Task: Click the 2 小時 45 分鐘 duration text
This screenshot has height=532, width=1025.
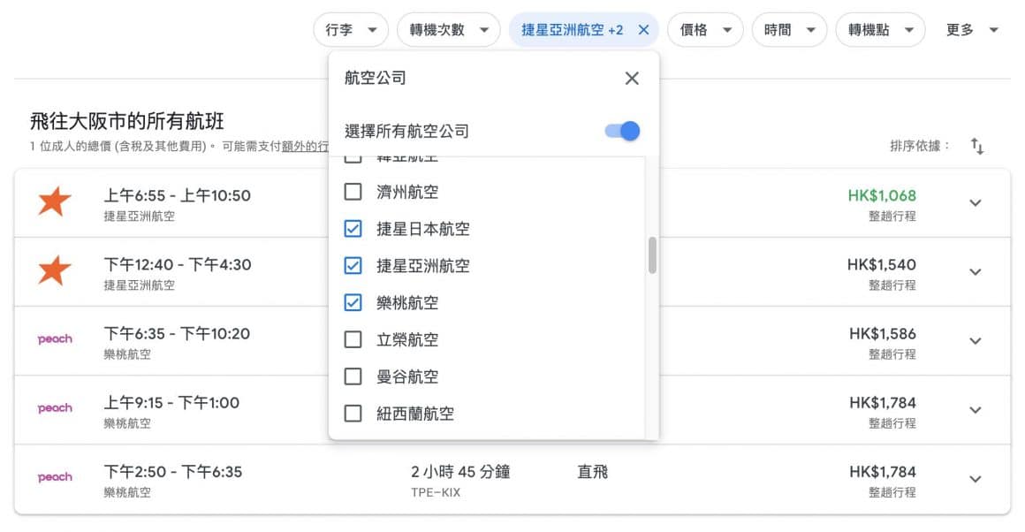Action: click(461, 472)
